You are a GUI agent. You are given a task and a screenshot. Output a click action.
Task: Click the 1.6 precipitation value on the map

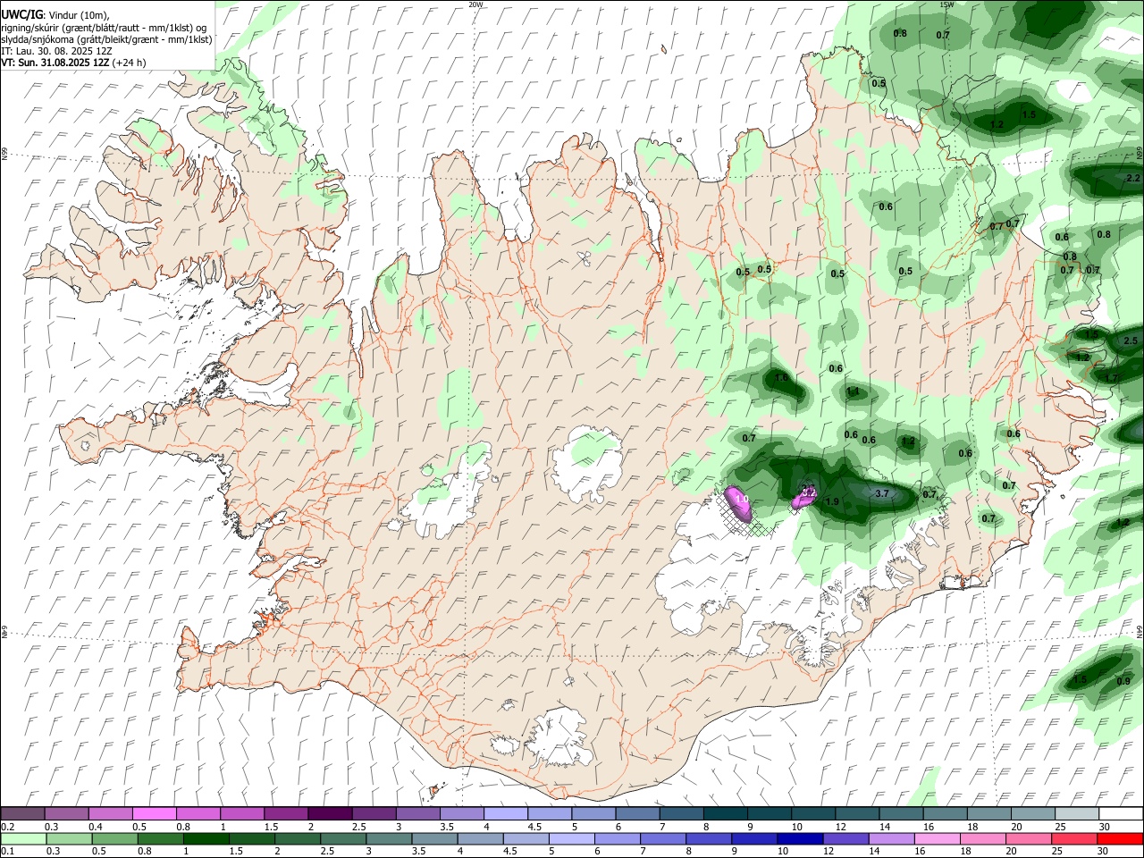tap(781, 378)
